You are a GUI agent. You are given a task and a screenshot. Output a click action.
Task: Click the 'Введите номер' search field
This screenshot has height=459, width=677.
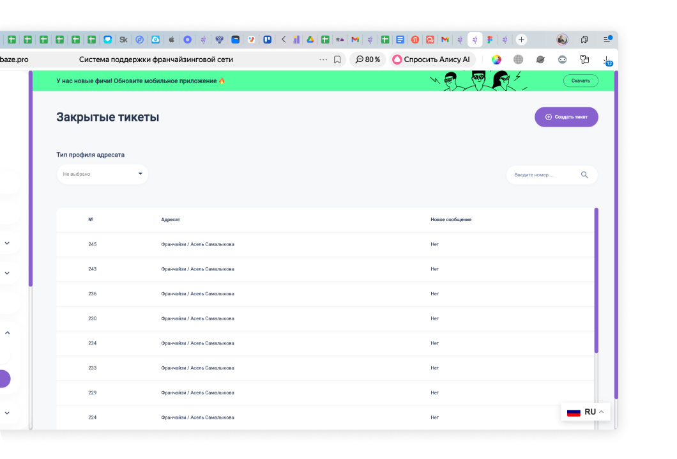point(543,175)
